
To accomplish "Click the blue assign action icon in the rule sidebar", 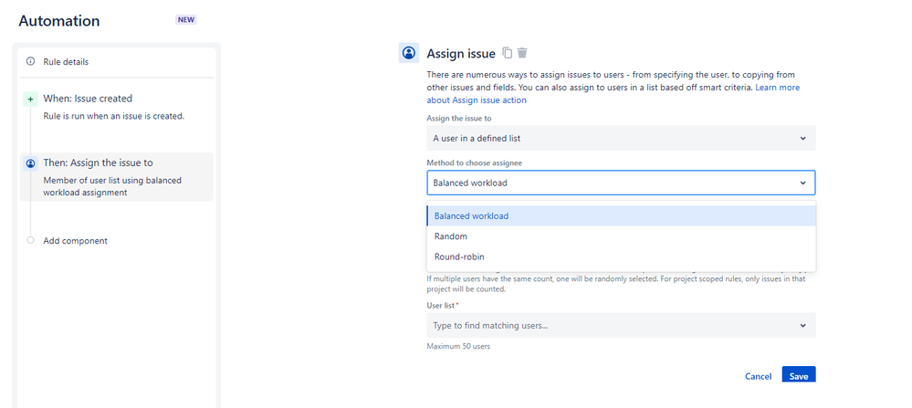I will pyautogui.click(x=31, y=164).
